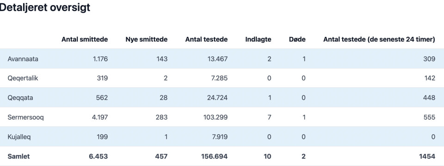Click Qeqqata's Døde value '0'
This screenshot has height=166, width=444.
click(303, 98)
